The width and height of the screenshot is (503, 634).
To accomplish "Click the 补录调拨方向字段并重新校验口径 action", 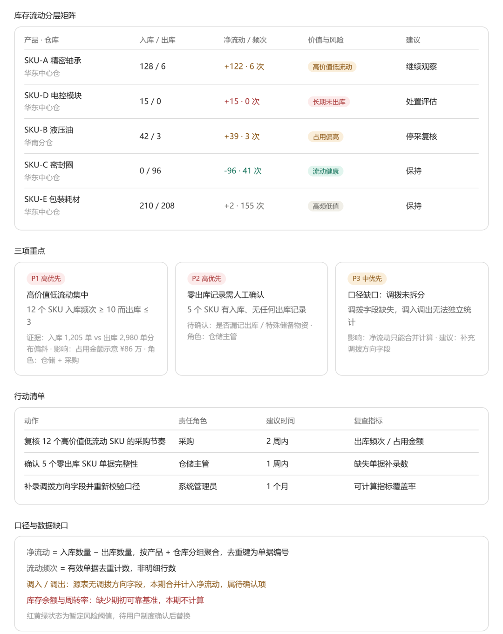I will coord(82,486).
